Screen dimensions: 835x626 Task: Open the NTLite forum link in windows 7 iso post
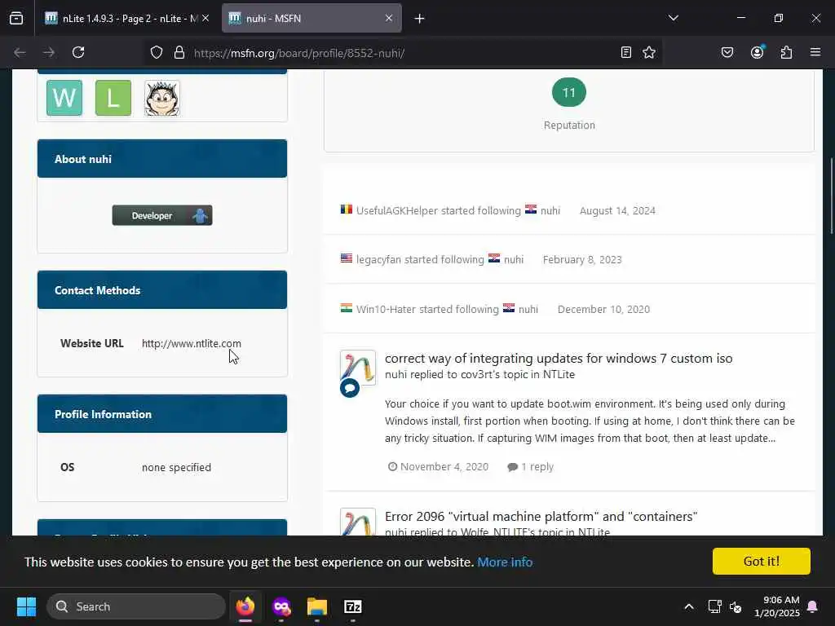(x=559, y=374)
